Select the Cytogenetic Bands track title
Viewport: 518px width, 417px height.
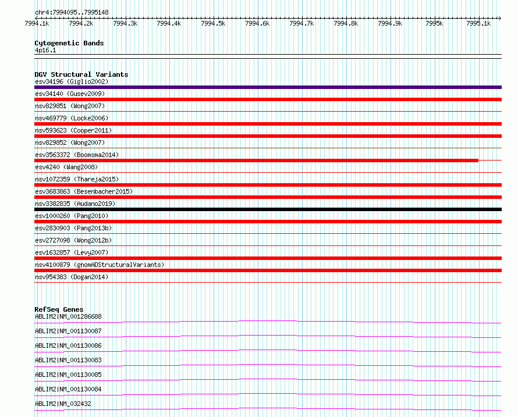(x=69, y=43)
